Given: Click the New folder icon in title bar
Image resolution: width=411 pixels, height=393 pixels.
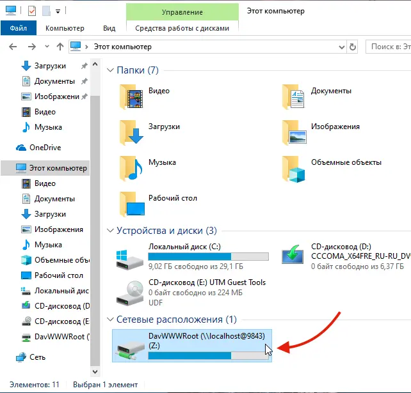Looking at the screenshot, I should click(46, 12).
